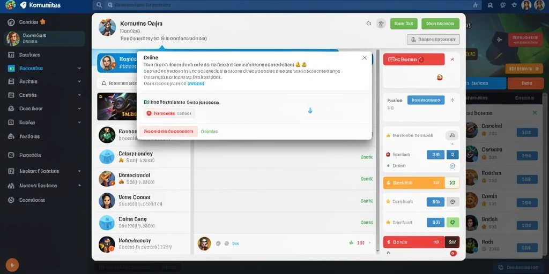Click the vertical scrollbar of the main list
Screen dimensions: 549x274
tap(377, 151)
